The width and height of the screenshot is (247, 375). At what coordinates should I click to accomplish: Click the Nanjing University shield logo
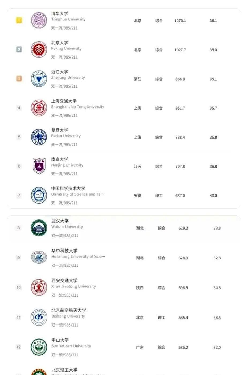pos(39,166)
